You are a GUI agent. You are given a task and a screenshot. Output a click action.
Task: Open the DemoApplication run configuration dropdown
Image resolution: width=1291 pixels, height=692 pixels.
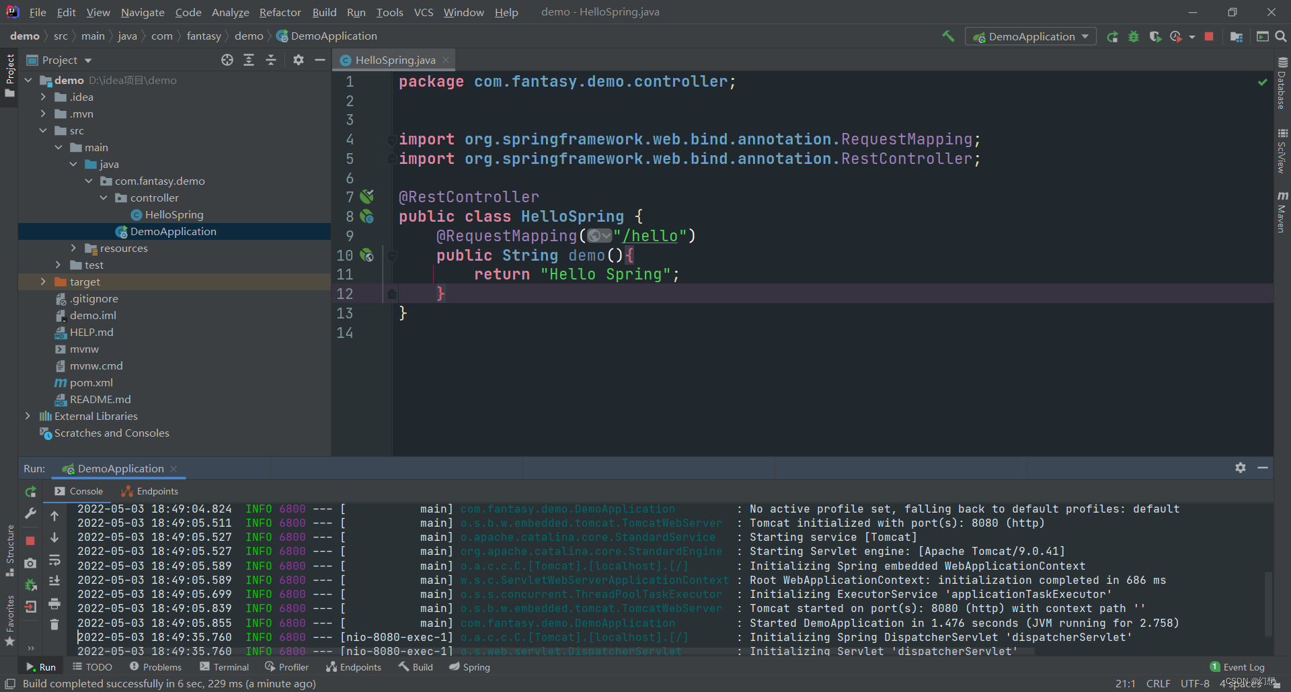point(1031,36)
